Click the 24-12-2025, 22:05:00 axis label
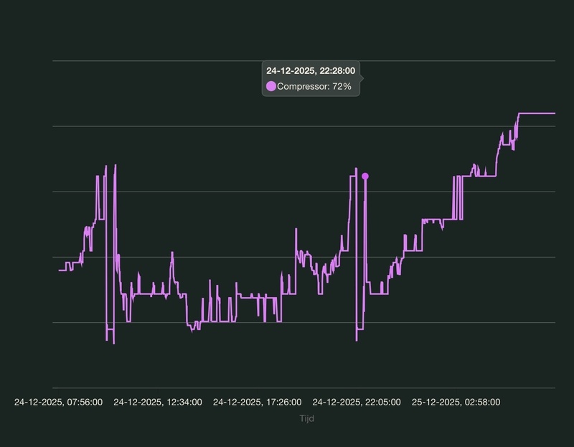This screenshot has height=447, width=574. [357, 403]
